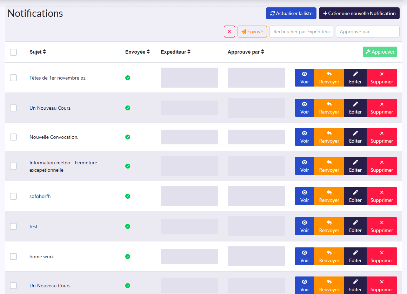Click the red X clear filter button
407x294 pixels.
click(229, 32)
